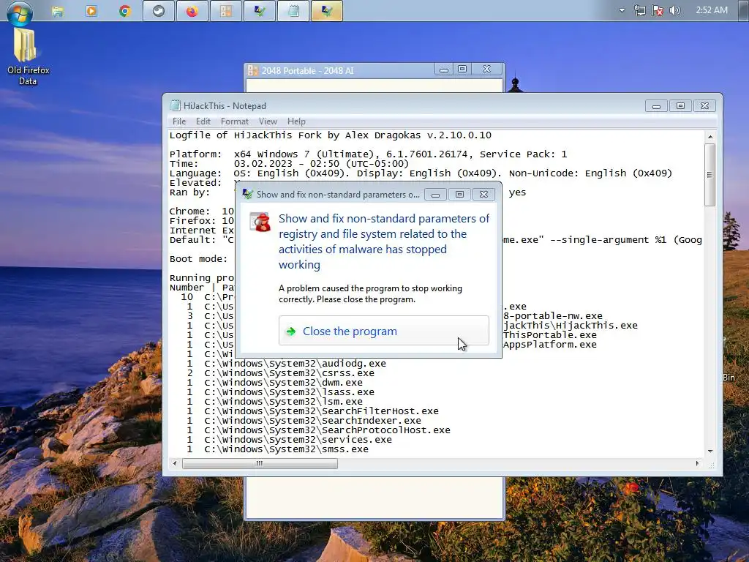Click the 2048 Portable window title icon
The image size is (749, 562).
tap(252, 71)
